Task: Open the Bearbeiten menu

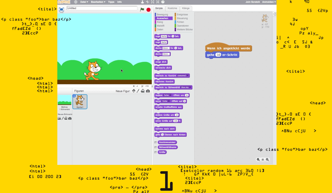Action: pyautogui.click(x=98, y=2)
